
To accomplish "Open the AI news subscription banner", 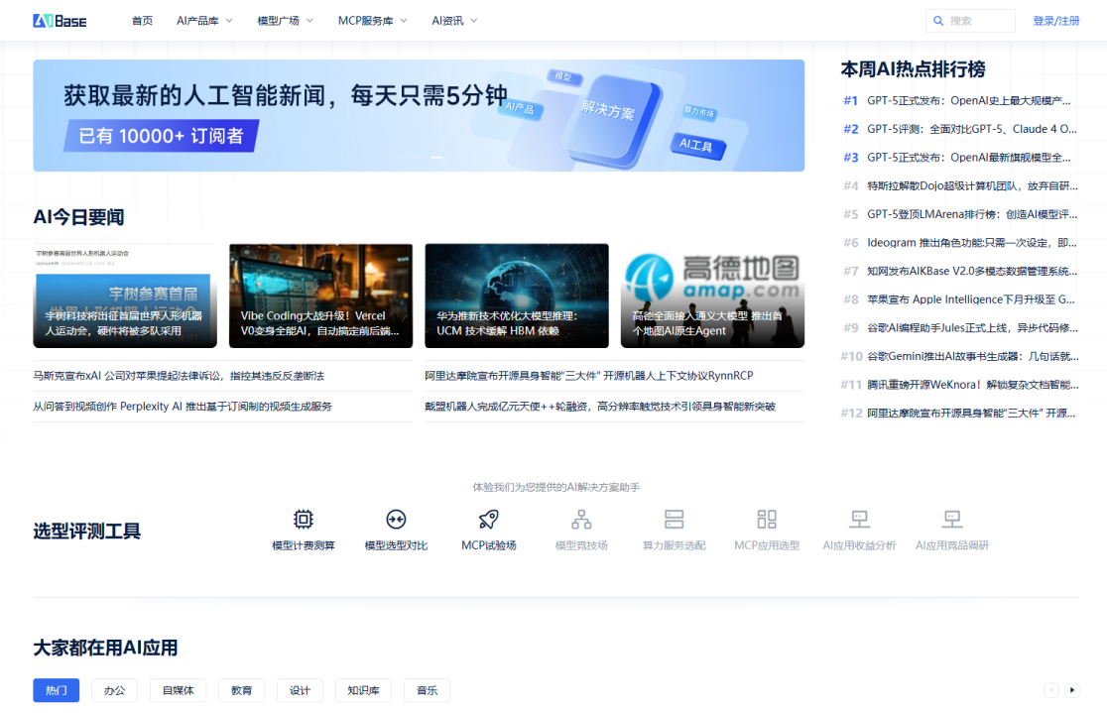I will pyautogui.click(x=419, y=116).
